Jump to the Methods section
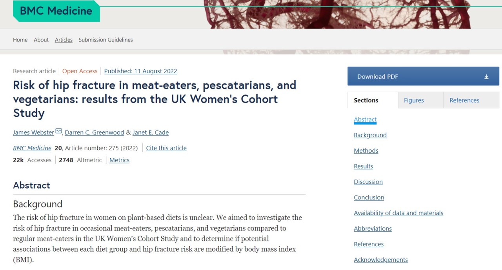The width and height of the screenshot is (502, 270). [366, 150]
